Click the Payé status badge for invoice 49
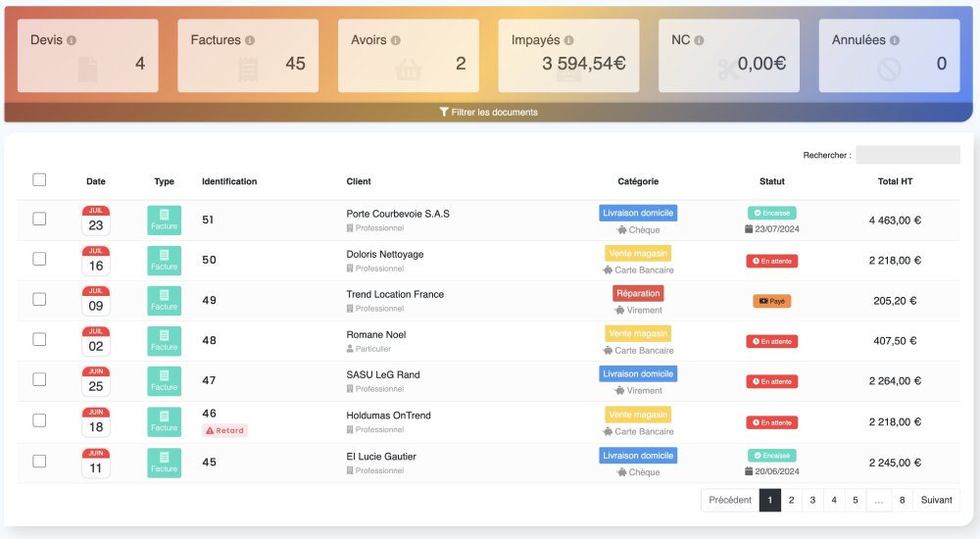980x539 pixels. click(x=771, y=301)
